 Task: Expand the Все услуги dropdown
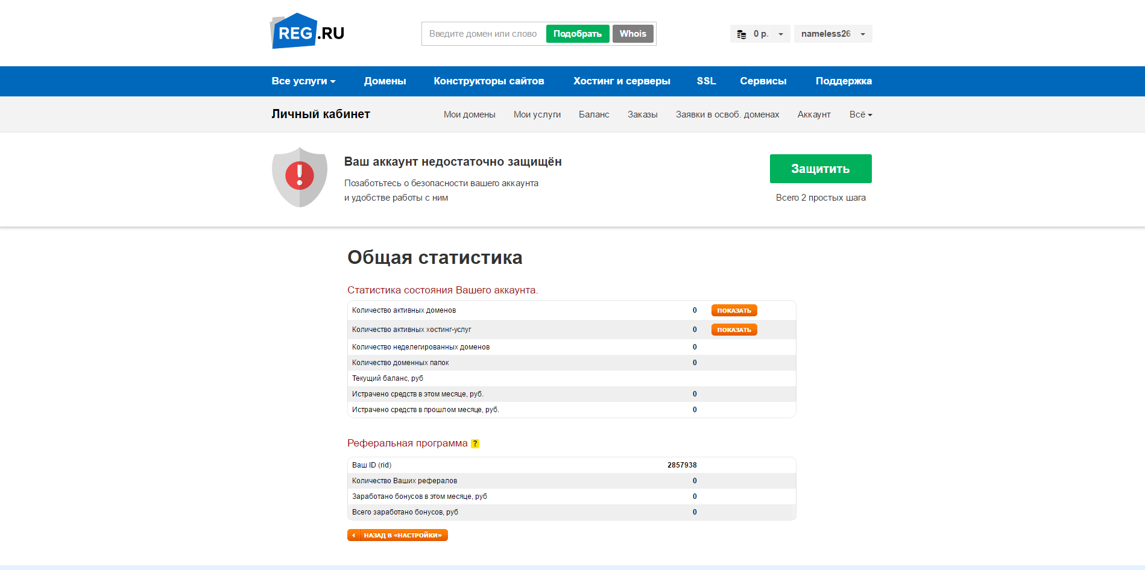(x=303, y=81)
